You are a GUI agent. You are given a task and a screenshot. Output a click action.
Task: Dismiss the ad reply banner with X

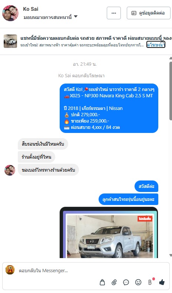click(x=162, y=41)
